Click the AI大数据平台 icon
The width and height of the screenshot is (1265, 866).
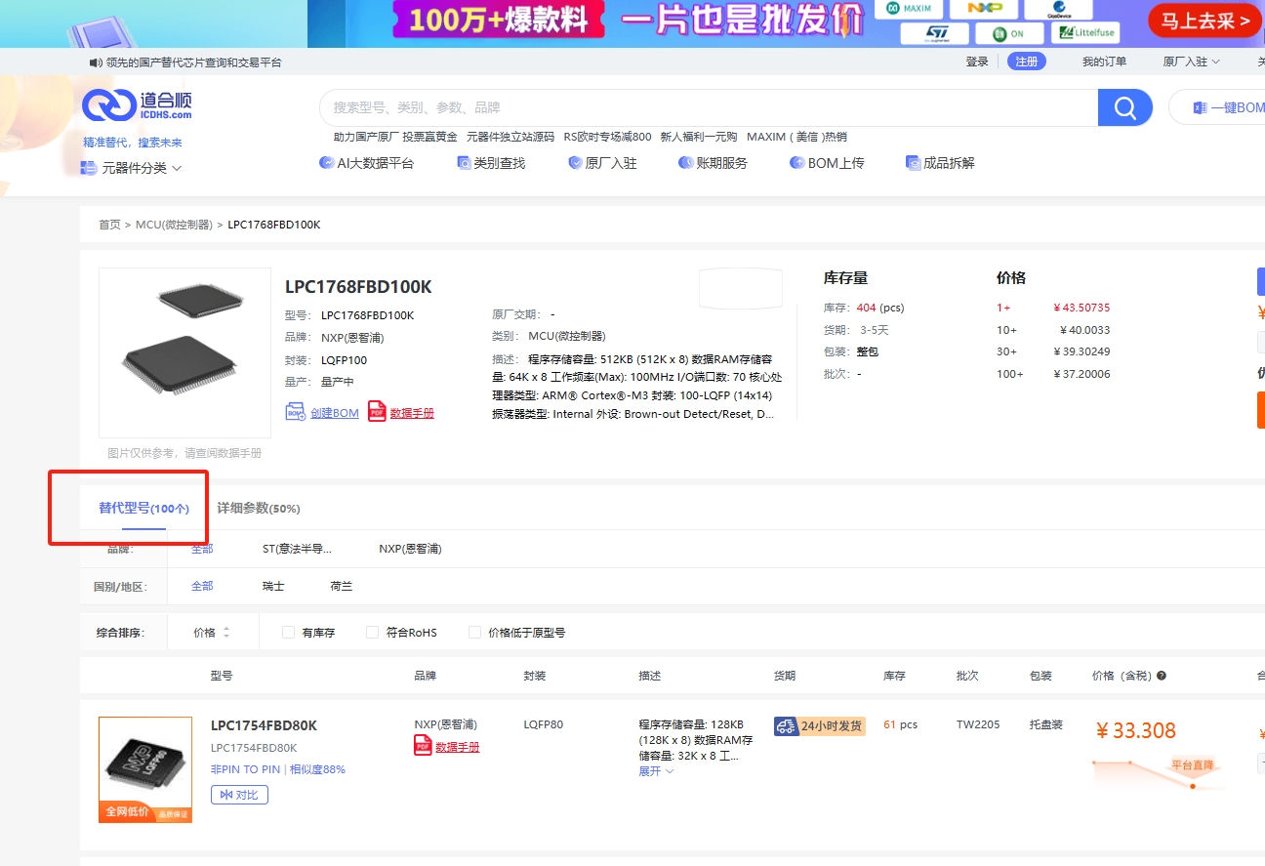pyautogui.click(x=326, y=163)
